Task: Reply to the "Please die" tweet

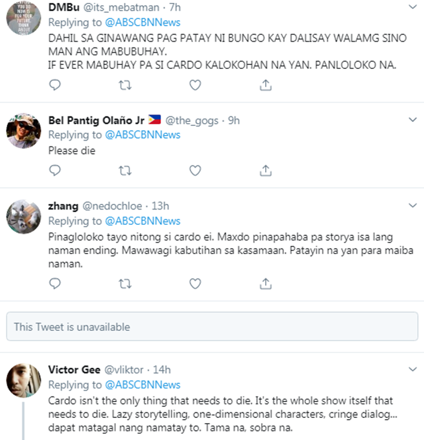Action: pyautogui.click(x=55, y=170)
